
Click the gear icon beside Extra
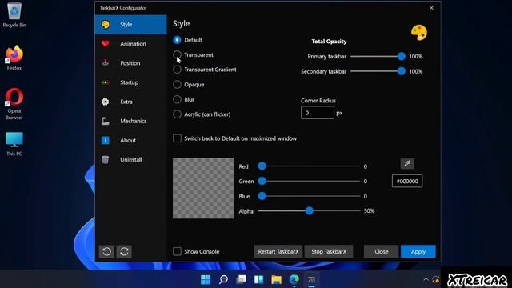tap(105, 102)
